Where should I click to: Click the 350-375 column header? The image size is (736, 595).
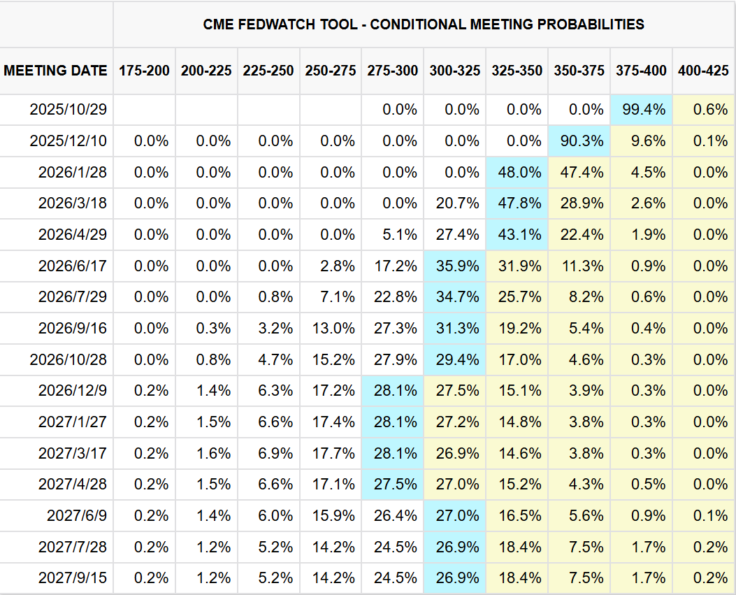[x=579, y=71]
